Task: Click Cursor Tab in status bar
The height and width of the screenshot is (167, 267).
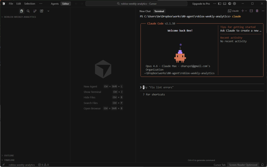Action: (x=220, y=165)
